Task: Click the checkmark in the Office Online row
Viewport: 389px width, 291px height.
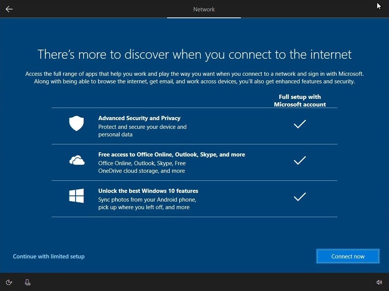Action: (300, 161)
